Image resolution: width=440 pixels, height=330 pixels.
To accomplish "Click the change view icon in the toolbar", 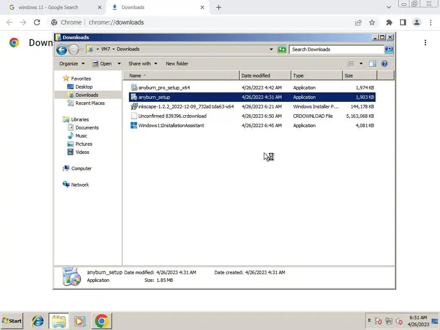I will click(x=351, y=64).
